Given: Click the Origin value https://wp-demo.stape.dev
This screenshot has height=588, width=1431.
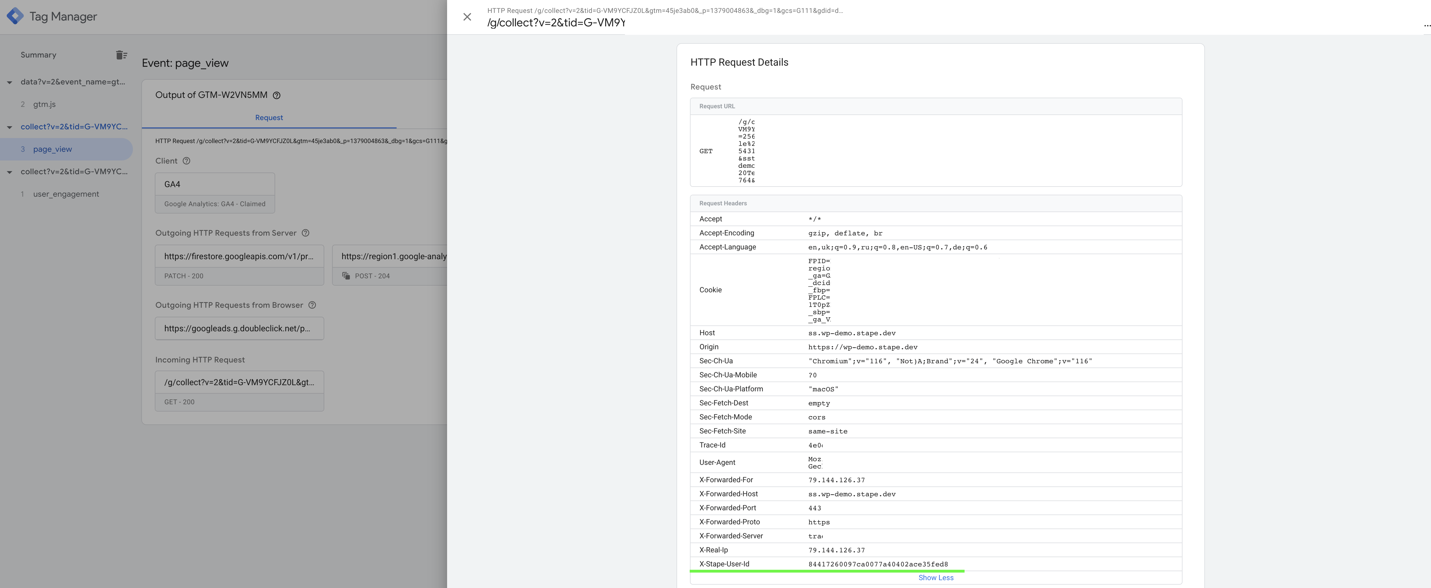Looking at the screenshot, I should pos(863,347).
